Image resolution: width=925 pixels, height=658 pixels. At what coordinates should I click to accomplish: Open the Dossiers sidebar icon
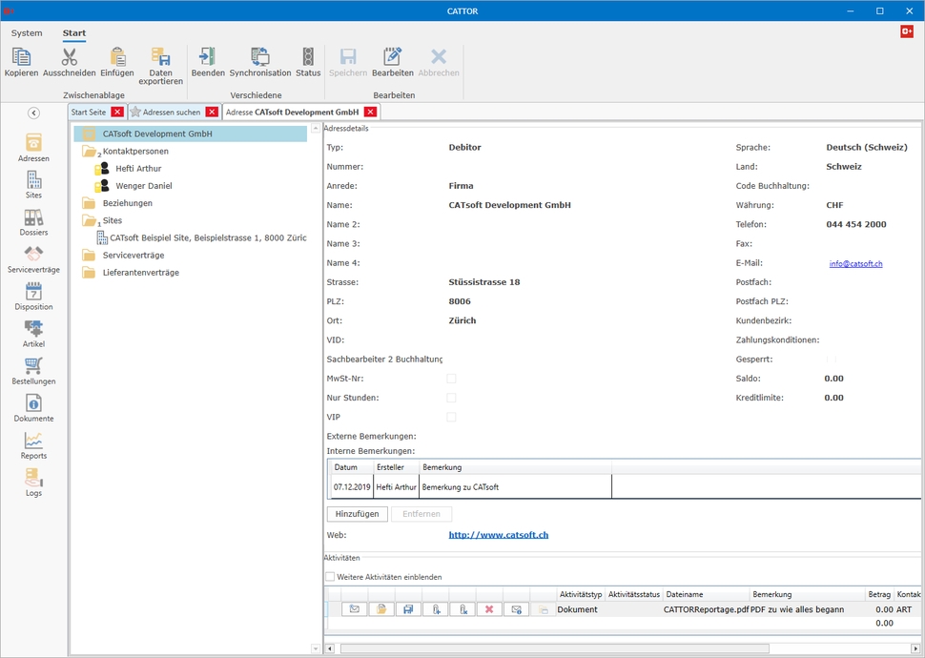point(33,222)
